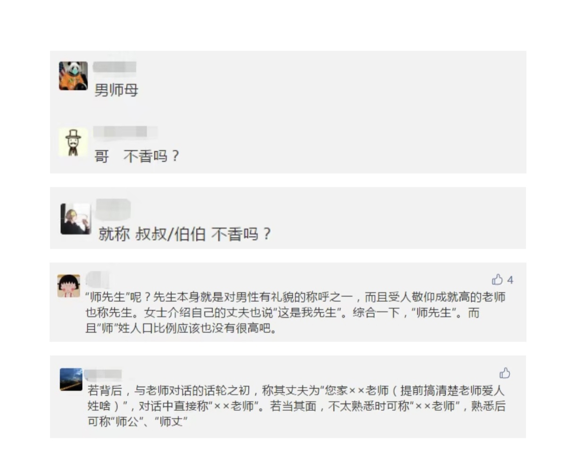Click blurred username above "哥 不香吗？"

[x=125, y=132]
